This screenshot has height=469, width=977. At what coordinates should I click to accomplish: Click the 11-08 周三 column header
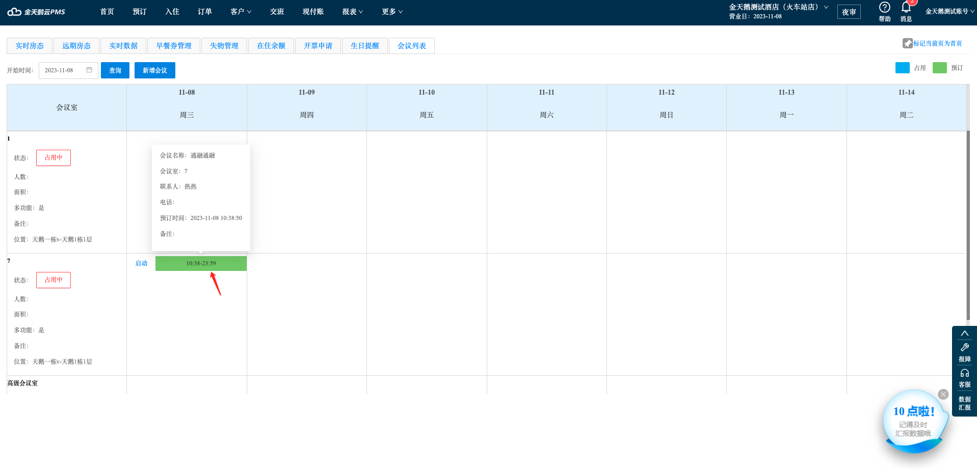pos(187,107)
